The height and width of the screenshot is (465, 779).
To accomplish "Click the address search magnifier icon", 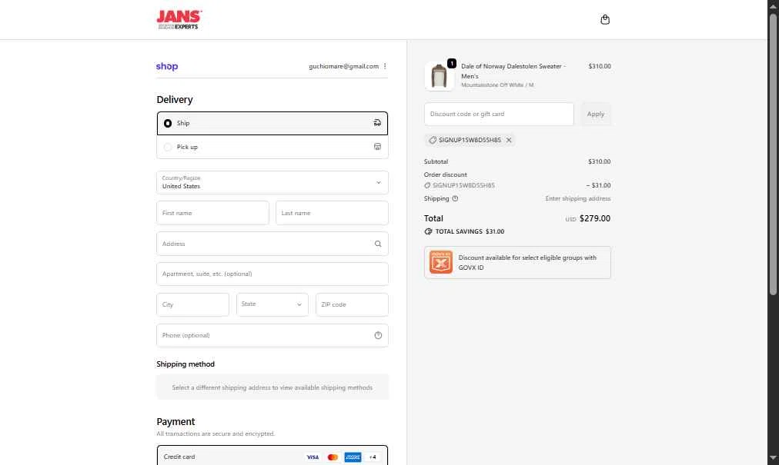I will pos(378,244).
